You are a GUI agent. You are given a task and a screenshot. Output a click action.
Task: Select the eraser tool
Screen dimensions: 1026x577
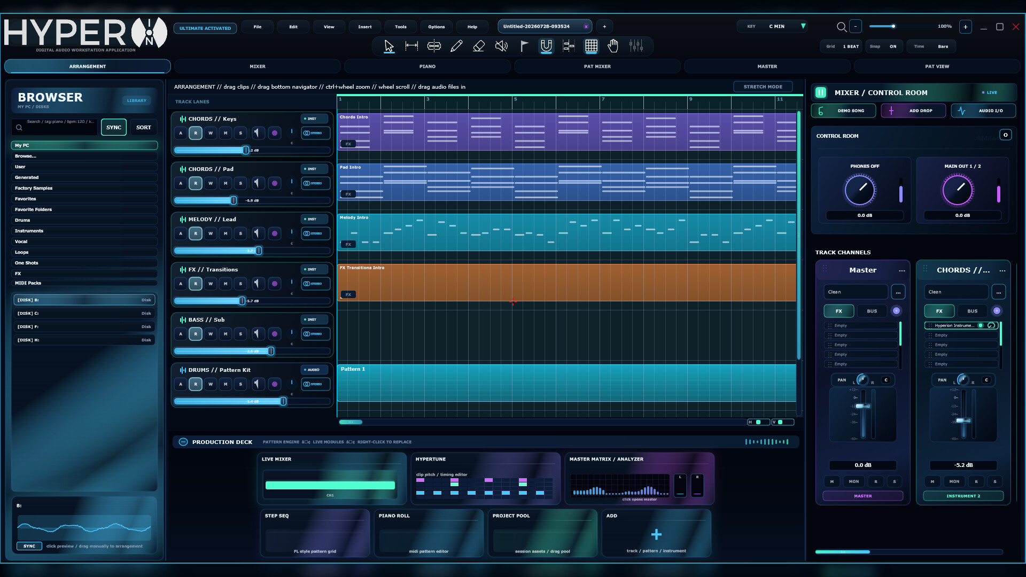(x=479, y=46)
